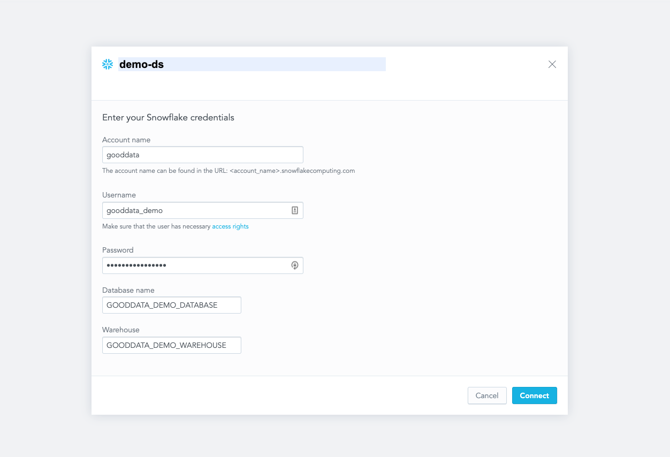Image resolution: width=670 pixels, height=457 pixels.
Task: Click the 'Warehouse' label
Action: click(x=121, y=330)
